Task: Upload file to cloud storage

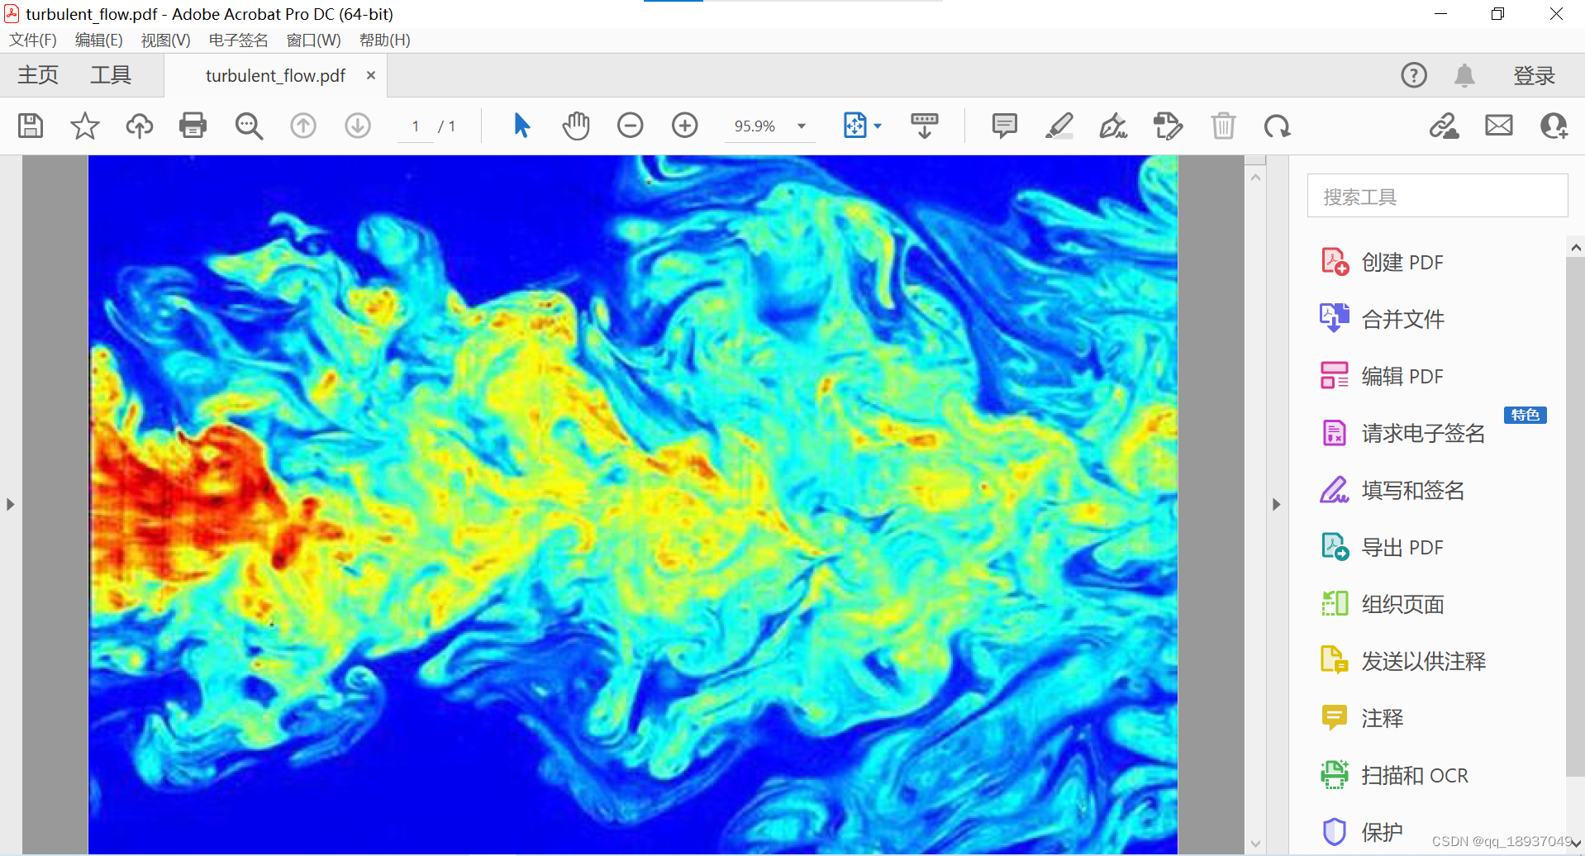Action: coord(139,126)
